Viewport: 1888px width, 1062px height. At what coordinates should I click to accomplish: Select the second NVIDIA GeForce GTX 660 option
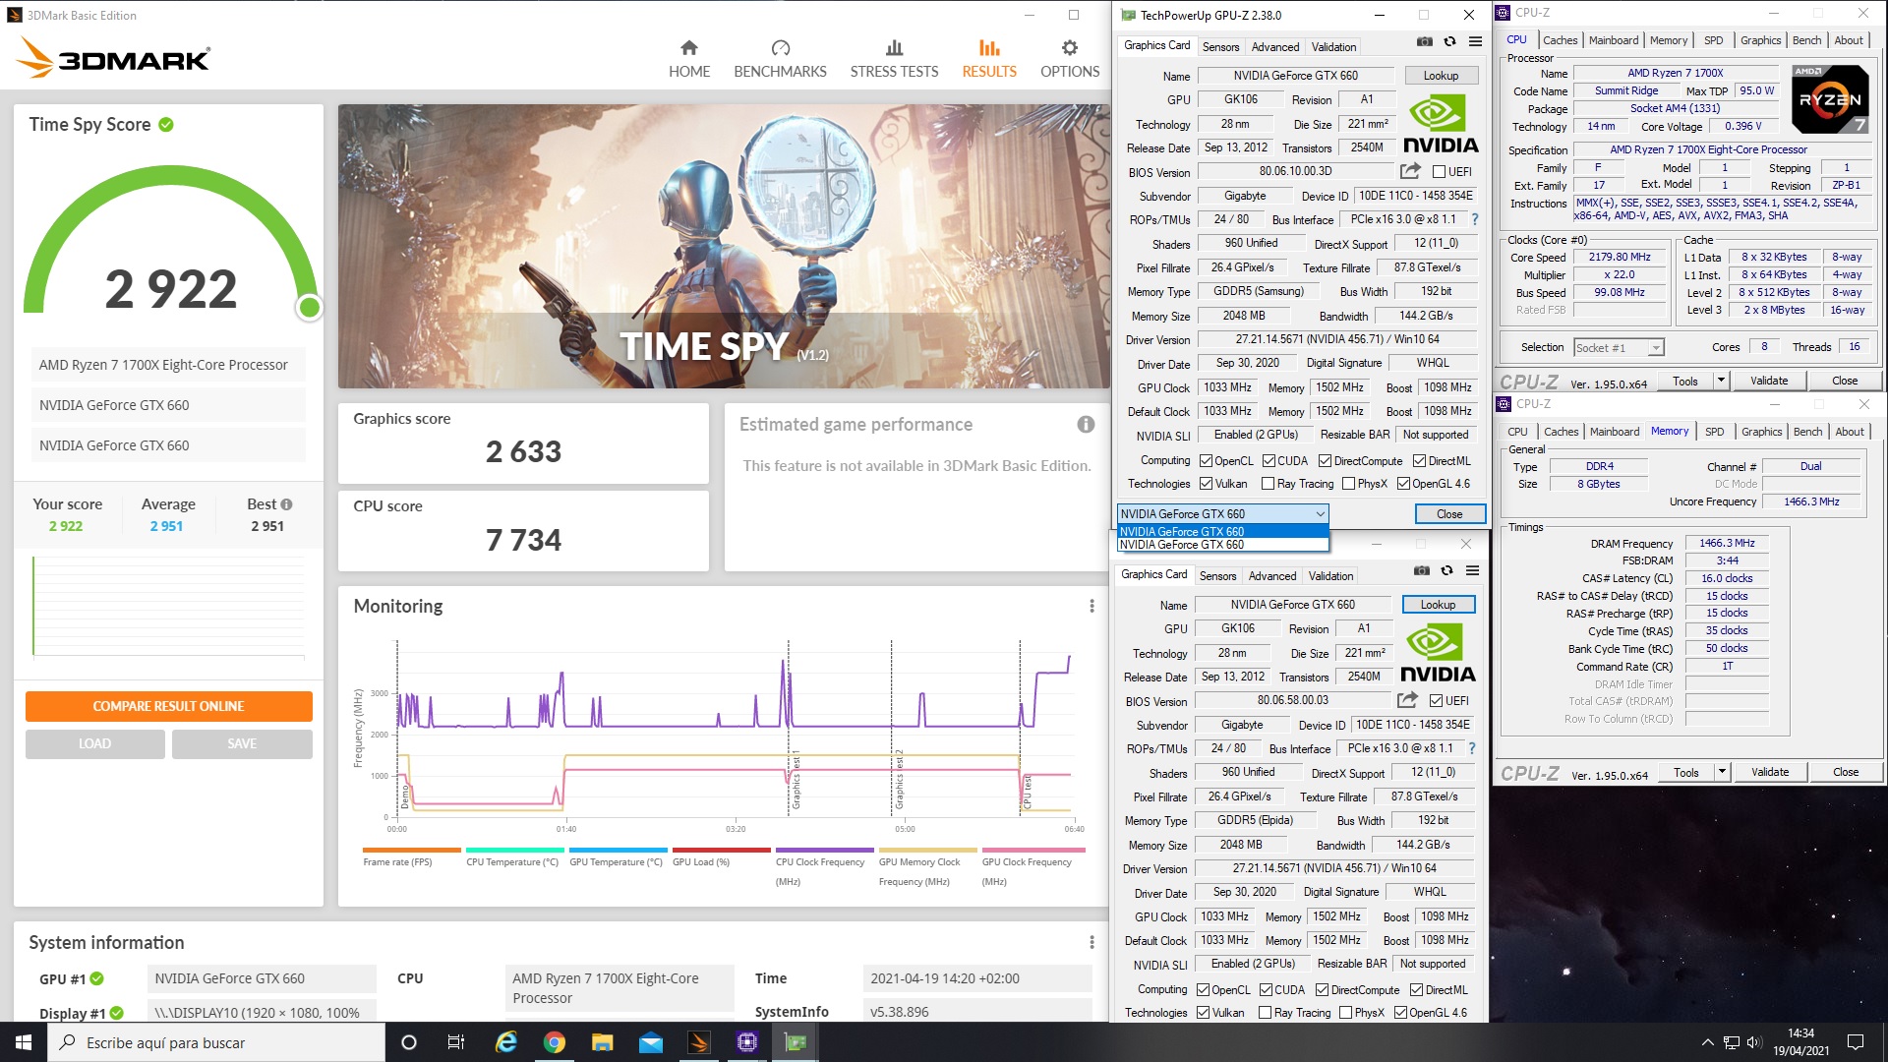(x=1223, y=545)
